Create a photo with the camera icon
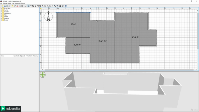Image resolution: width=199 pixels, height=112 pixels. point(60,6)
